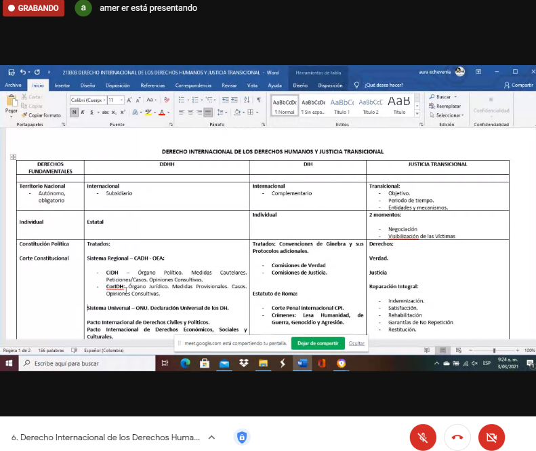
Task: Switch to Web Layout view in status bar
Action: point(458,350)
